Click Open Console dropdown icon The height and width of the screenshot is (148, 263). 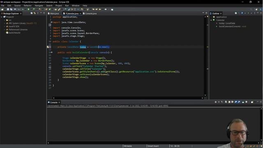[x=252, y=102]
